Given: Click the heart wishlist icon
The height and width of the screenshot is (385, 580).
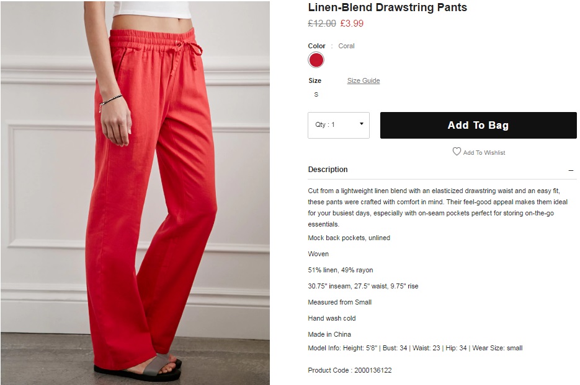Looking at the screenshot, I should pyautogui.click(x=457, y=152).
